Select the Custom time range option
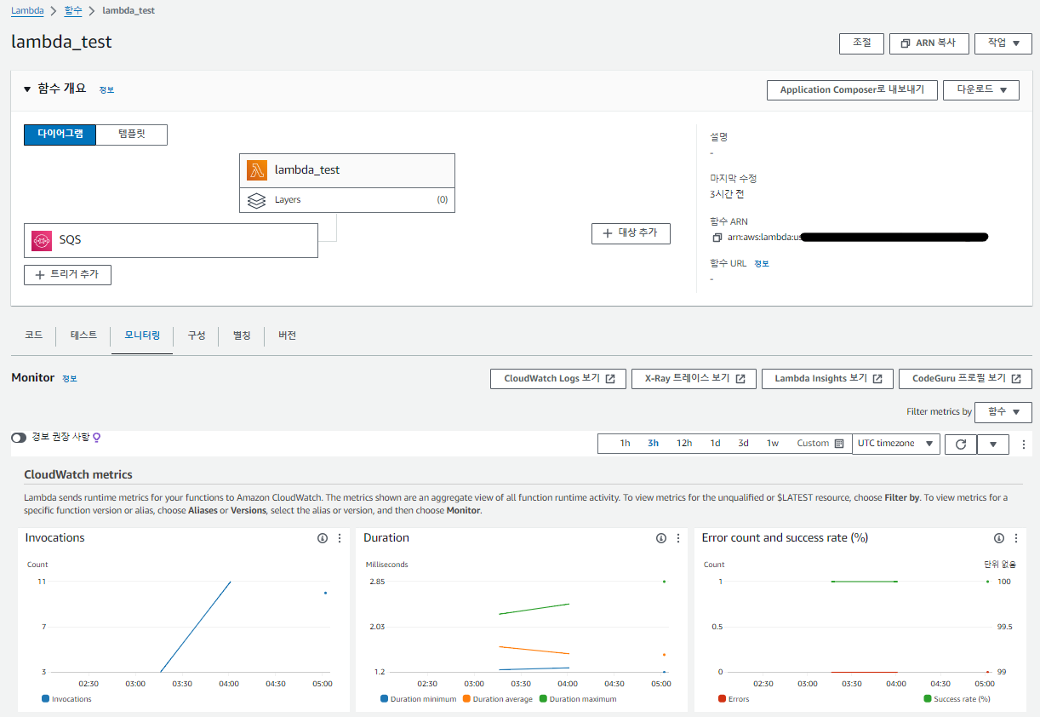The width and height of the screenshot is (1040, 717). pos(813,444)
